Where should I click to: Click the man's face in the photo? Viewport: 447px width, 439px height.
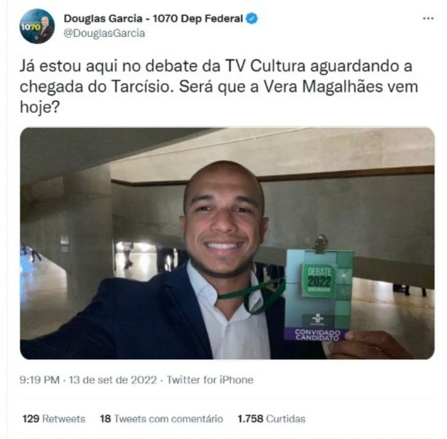coord(224,222)
